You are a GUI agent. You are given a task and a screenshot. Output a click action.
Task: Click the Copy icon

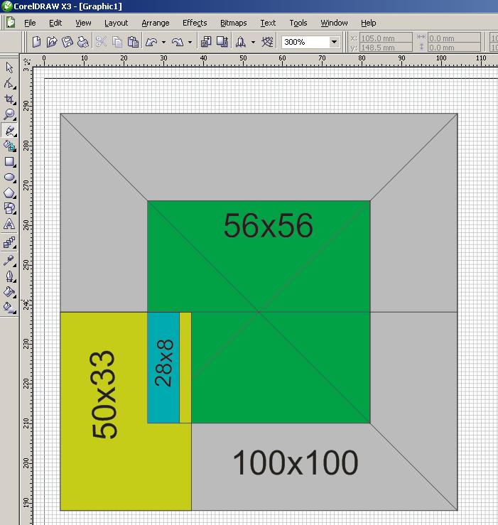pos(117,42)
